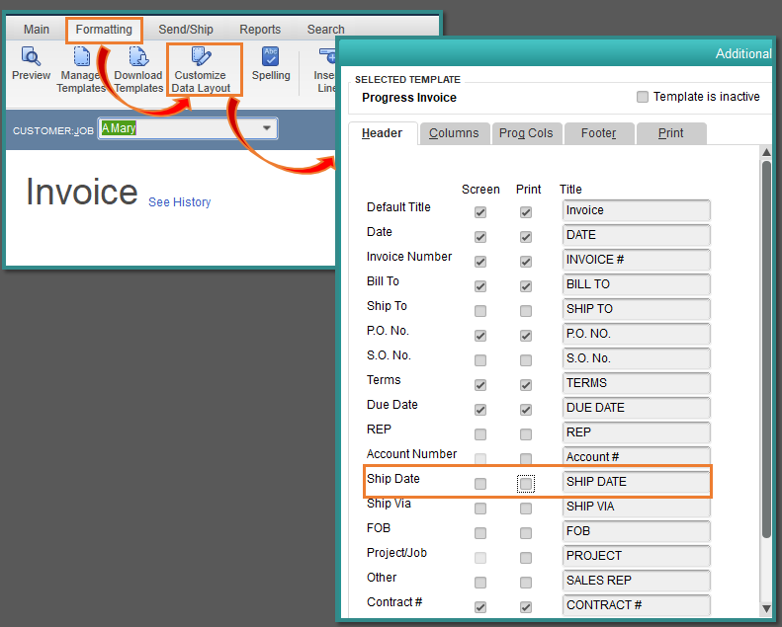Check Ship Date Print checkbox

(526, 484)
